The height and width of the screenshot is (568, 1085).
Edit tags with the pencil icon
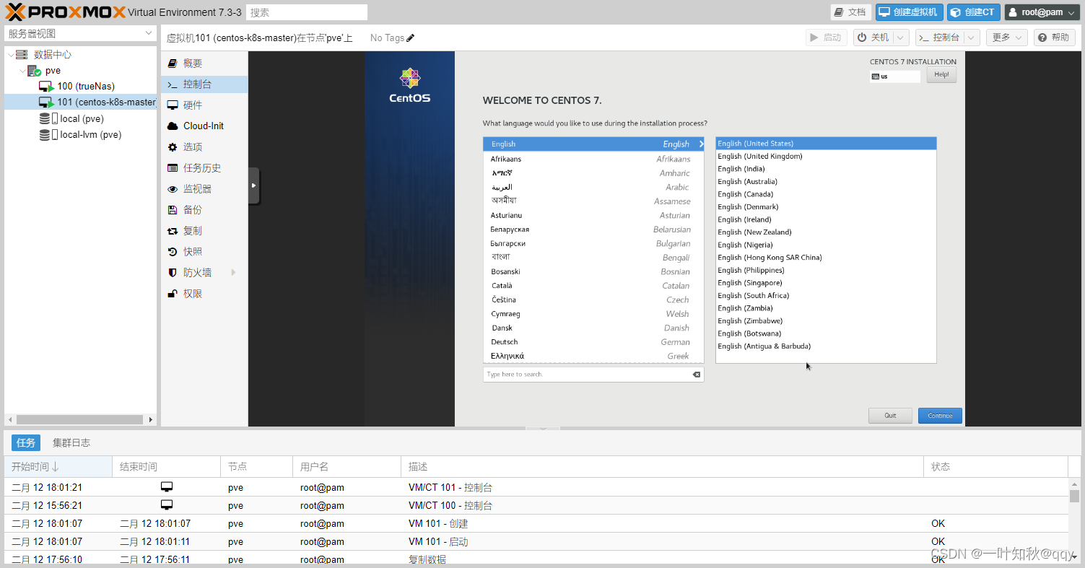pyautogui.click(x=411, y=38)
